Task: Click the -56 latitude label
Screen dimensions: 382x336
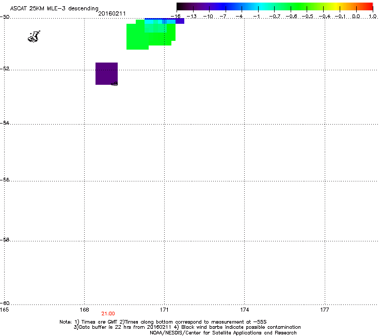Action: coord(5,179)
